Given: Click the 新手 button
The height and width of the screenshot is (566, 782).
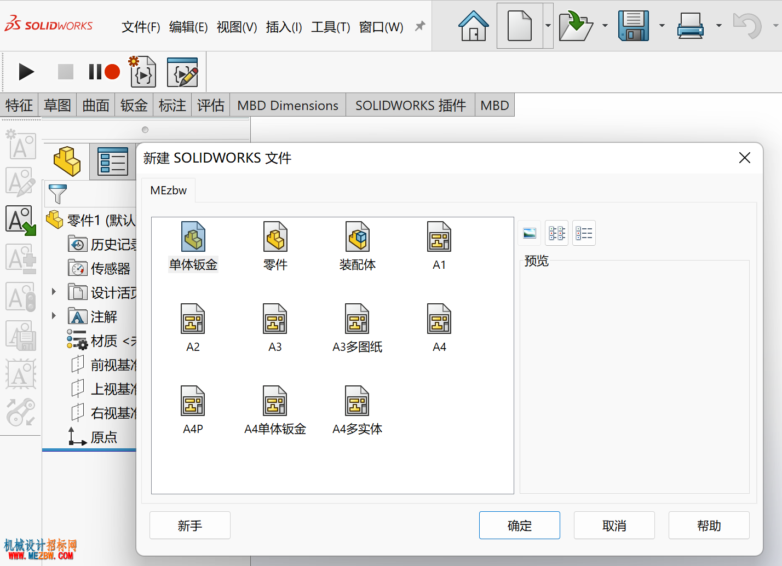Looking at the screenshot, I should (x=190, y=525).
